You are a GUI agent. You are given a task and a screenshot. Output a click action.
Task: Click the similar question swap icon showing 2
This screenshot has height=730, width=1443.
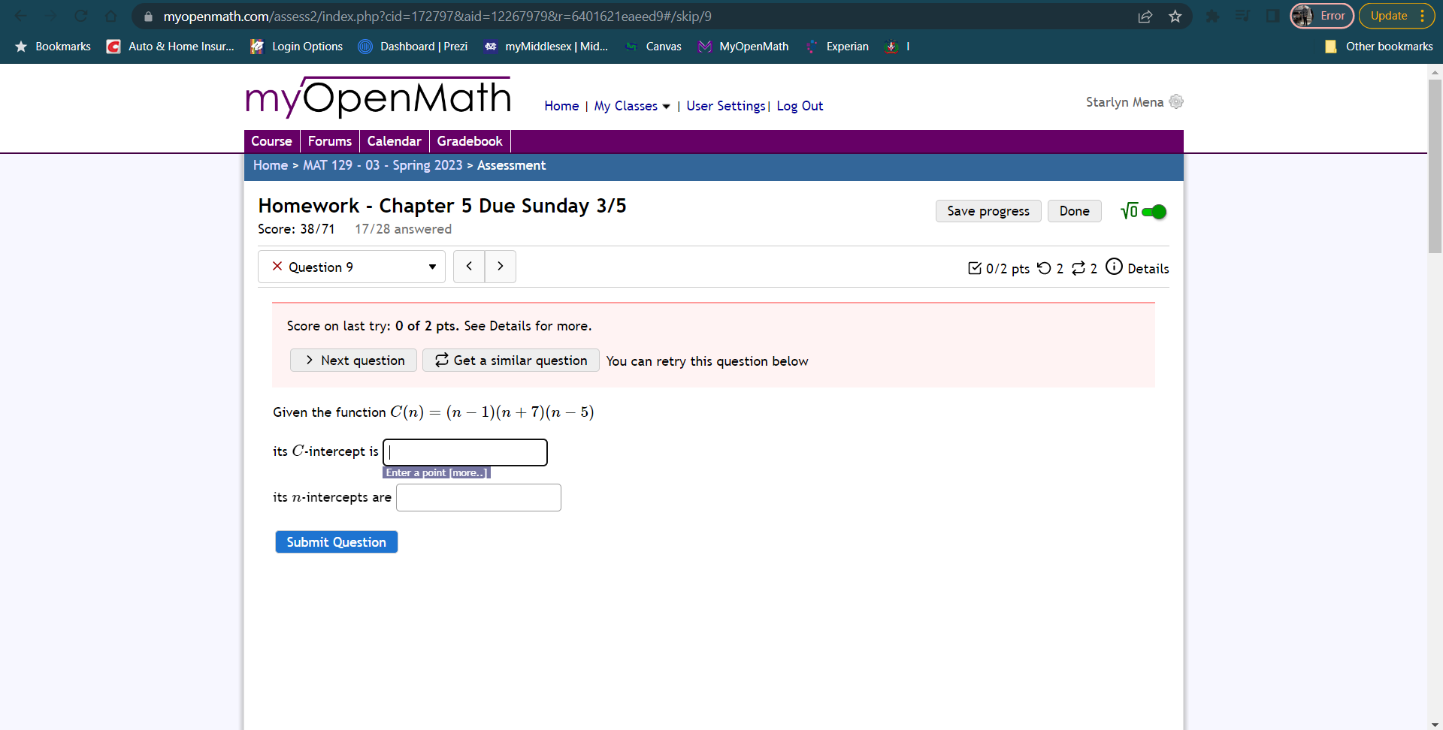click(1081, 268)
